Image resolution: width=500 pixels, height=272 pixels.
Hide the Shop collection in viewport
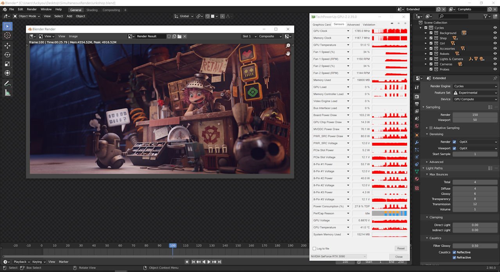[495, 38]
